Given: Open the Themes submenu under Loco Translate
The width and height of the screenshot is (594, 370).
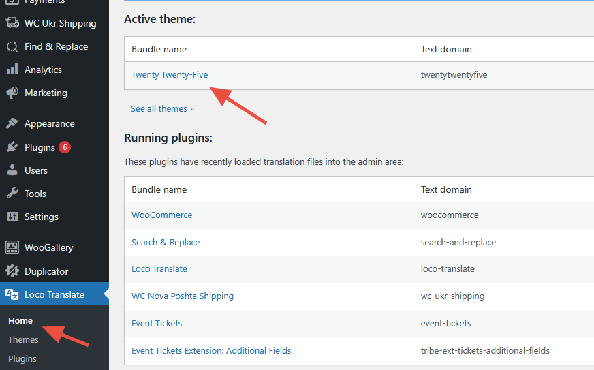Looking at the screenshot, I should 23,339.
